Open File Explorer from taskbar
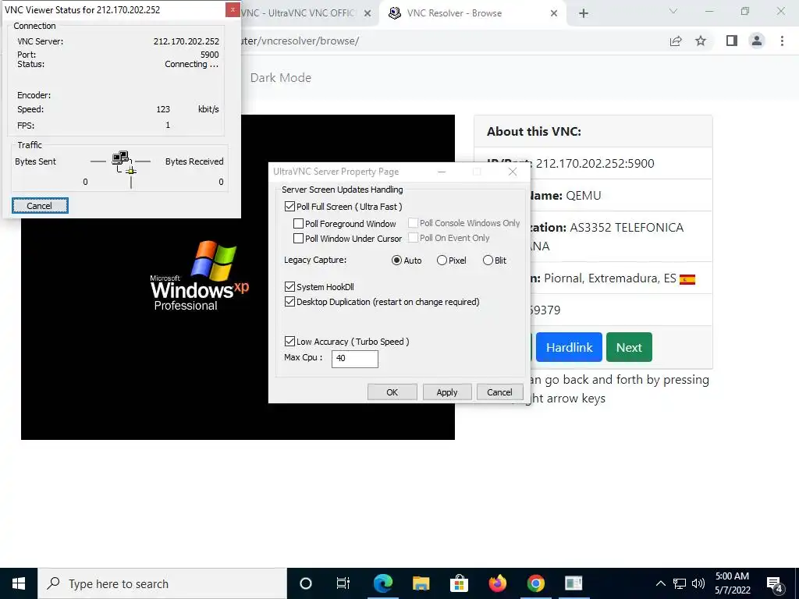Viewport: 799px width, 599px height. [x=421, y=583]
